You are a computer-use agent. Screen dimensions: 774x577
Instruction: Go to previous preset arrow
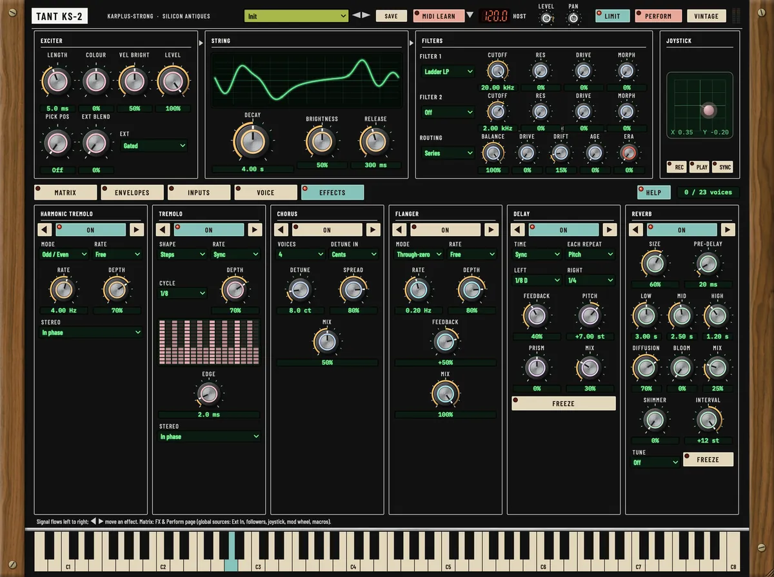click(x=356, y=15)
